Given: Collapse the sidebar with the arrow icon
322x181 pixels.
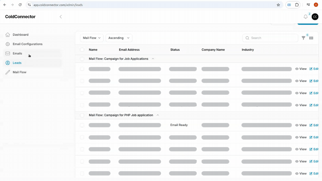Looking at the screenshot, I should 61,17.
